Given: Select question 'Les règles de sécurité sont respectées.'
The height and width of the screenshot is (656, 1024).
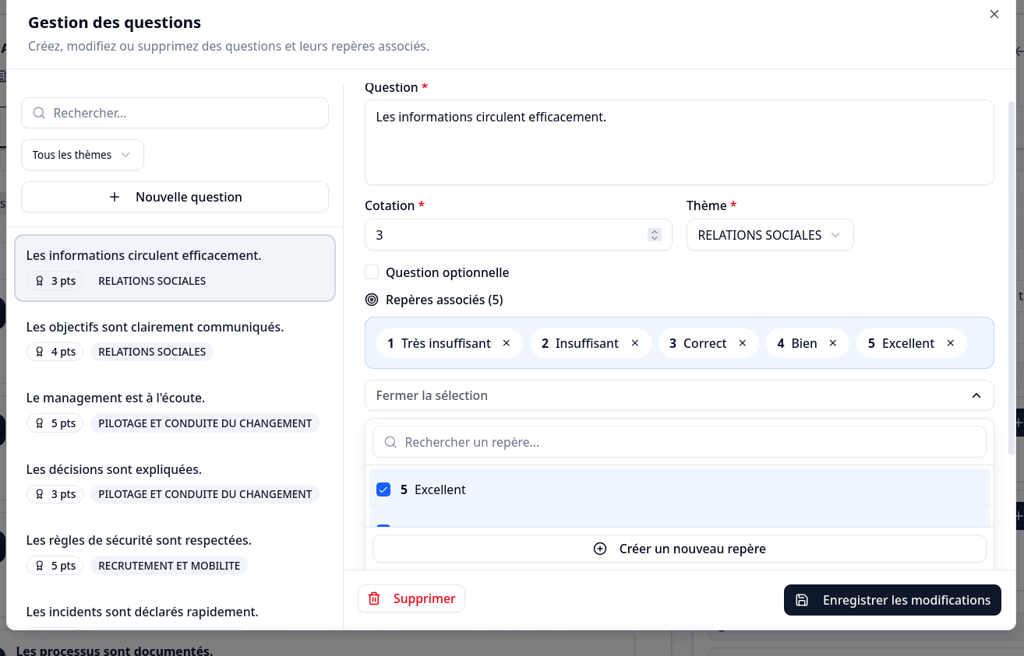Looking at the screenshot, I should click(x=175, y=552).
